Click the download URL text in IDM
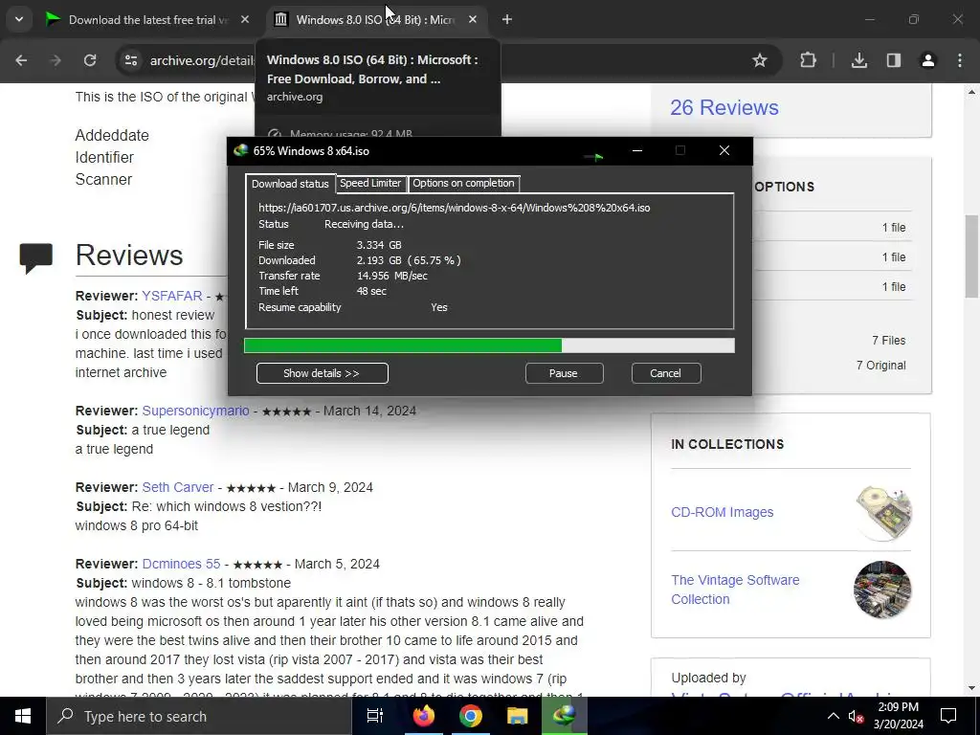980x735 pixels. pyautogui.click(x=455, y=208)
